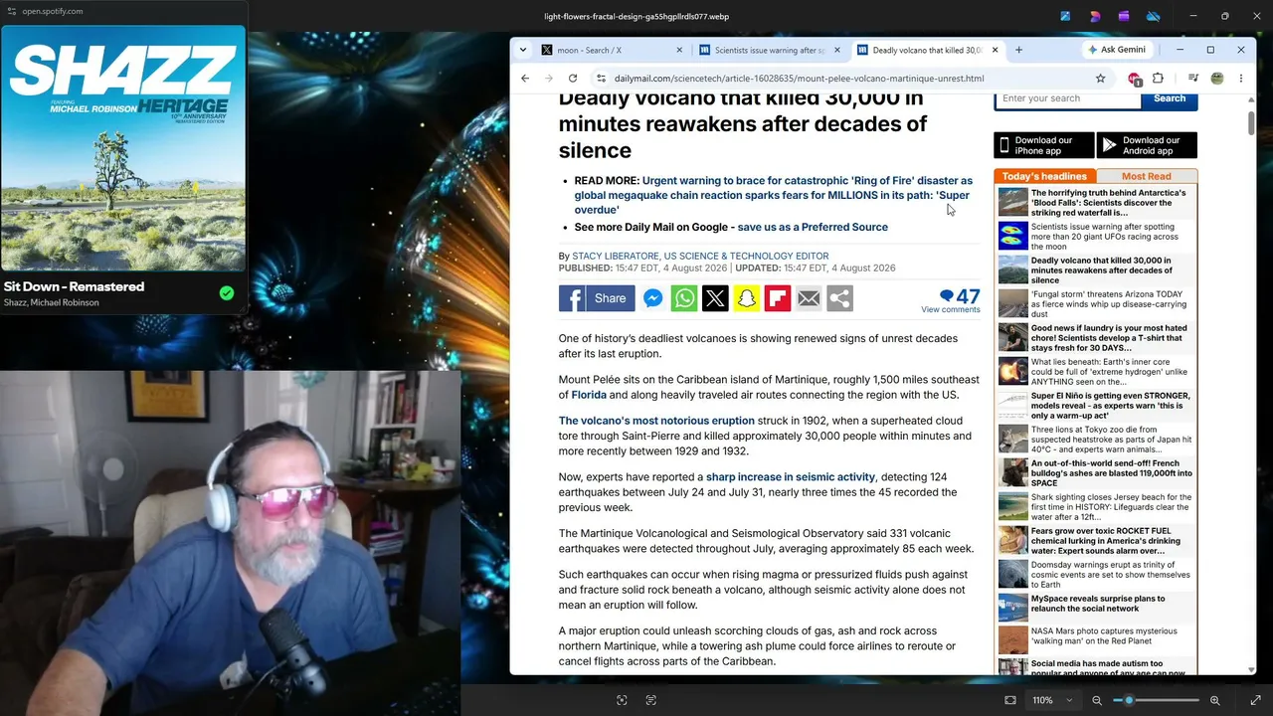The image size is (1273, 716).
Task: Open the 'Fungal storm' Arizona headline
Action: coord(1107,304)
